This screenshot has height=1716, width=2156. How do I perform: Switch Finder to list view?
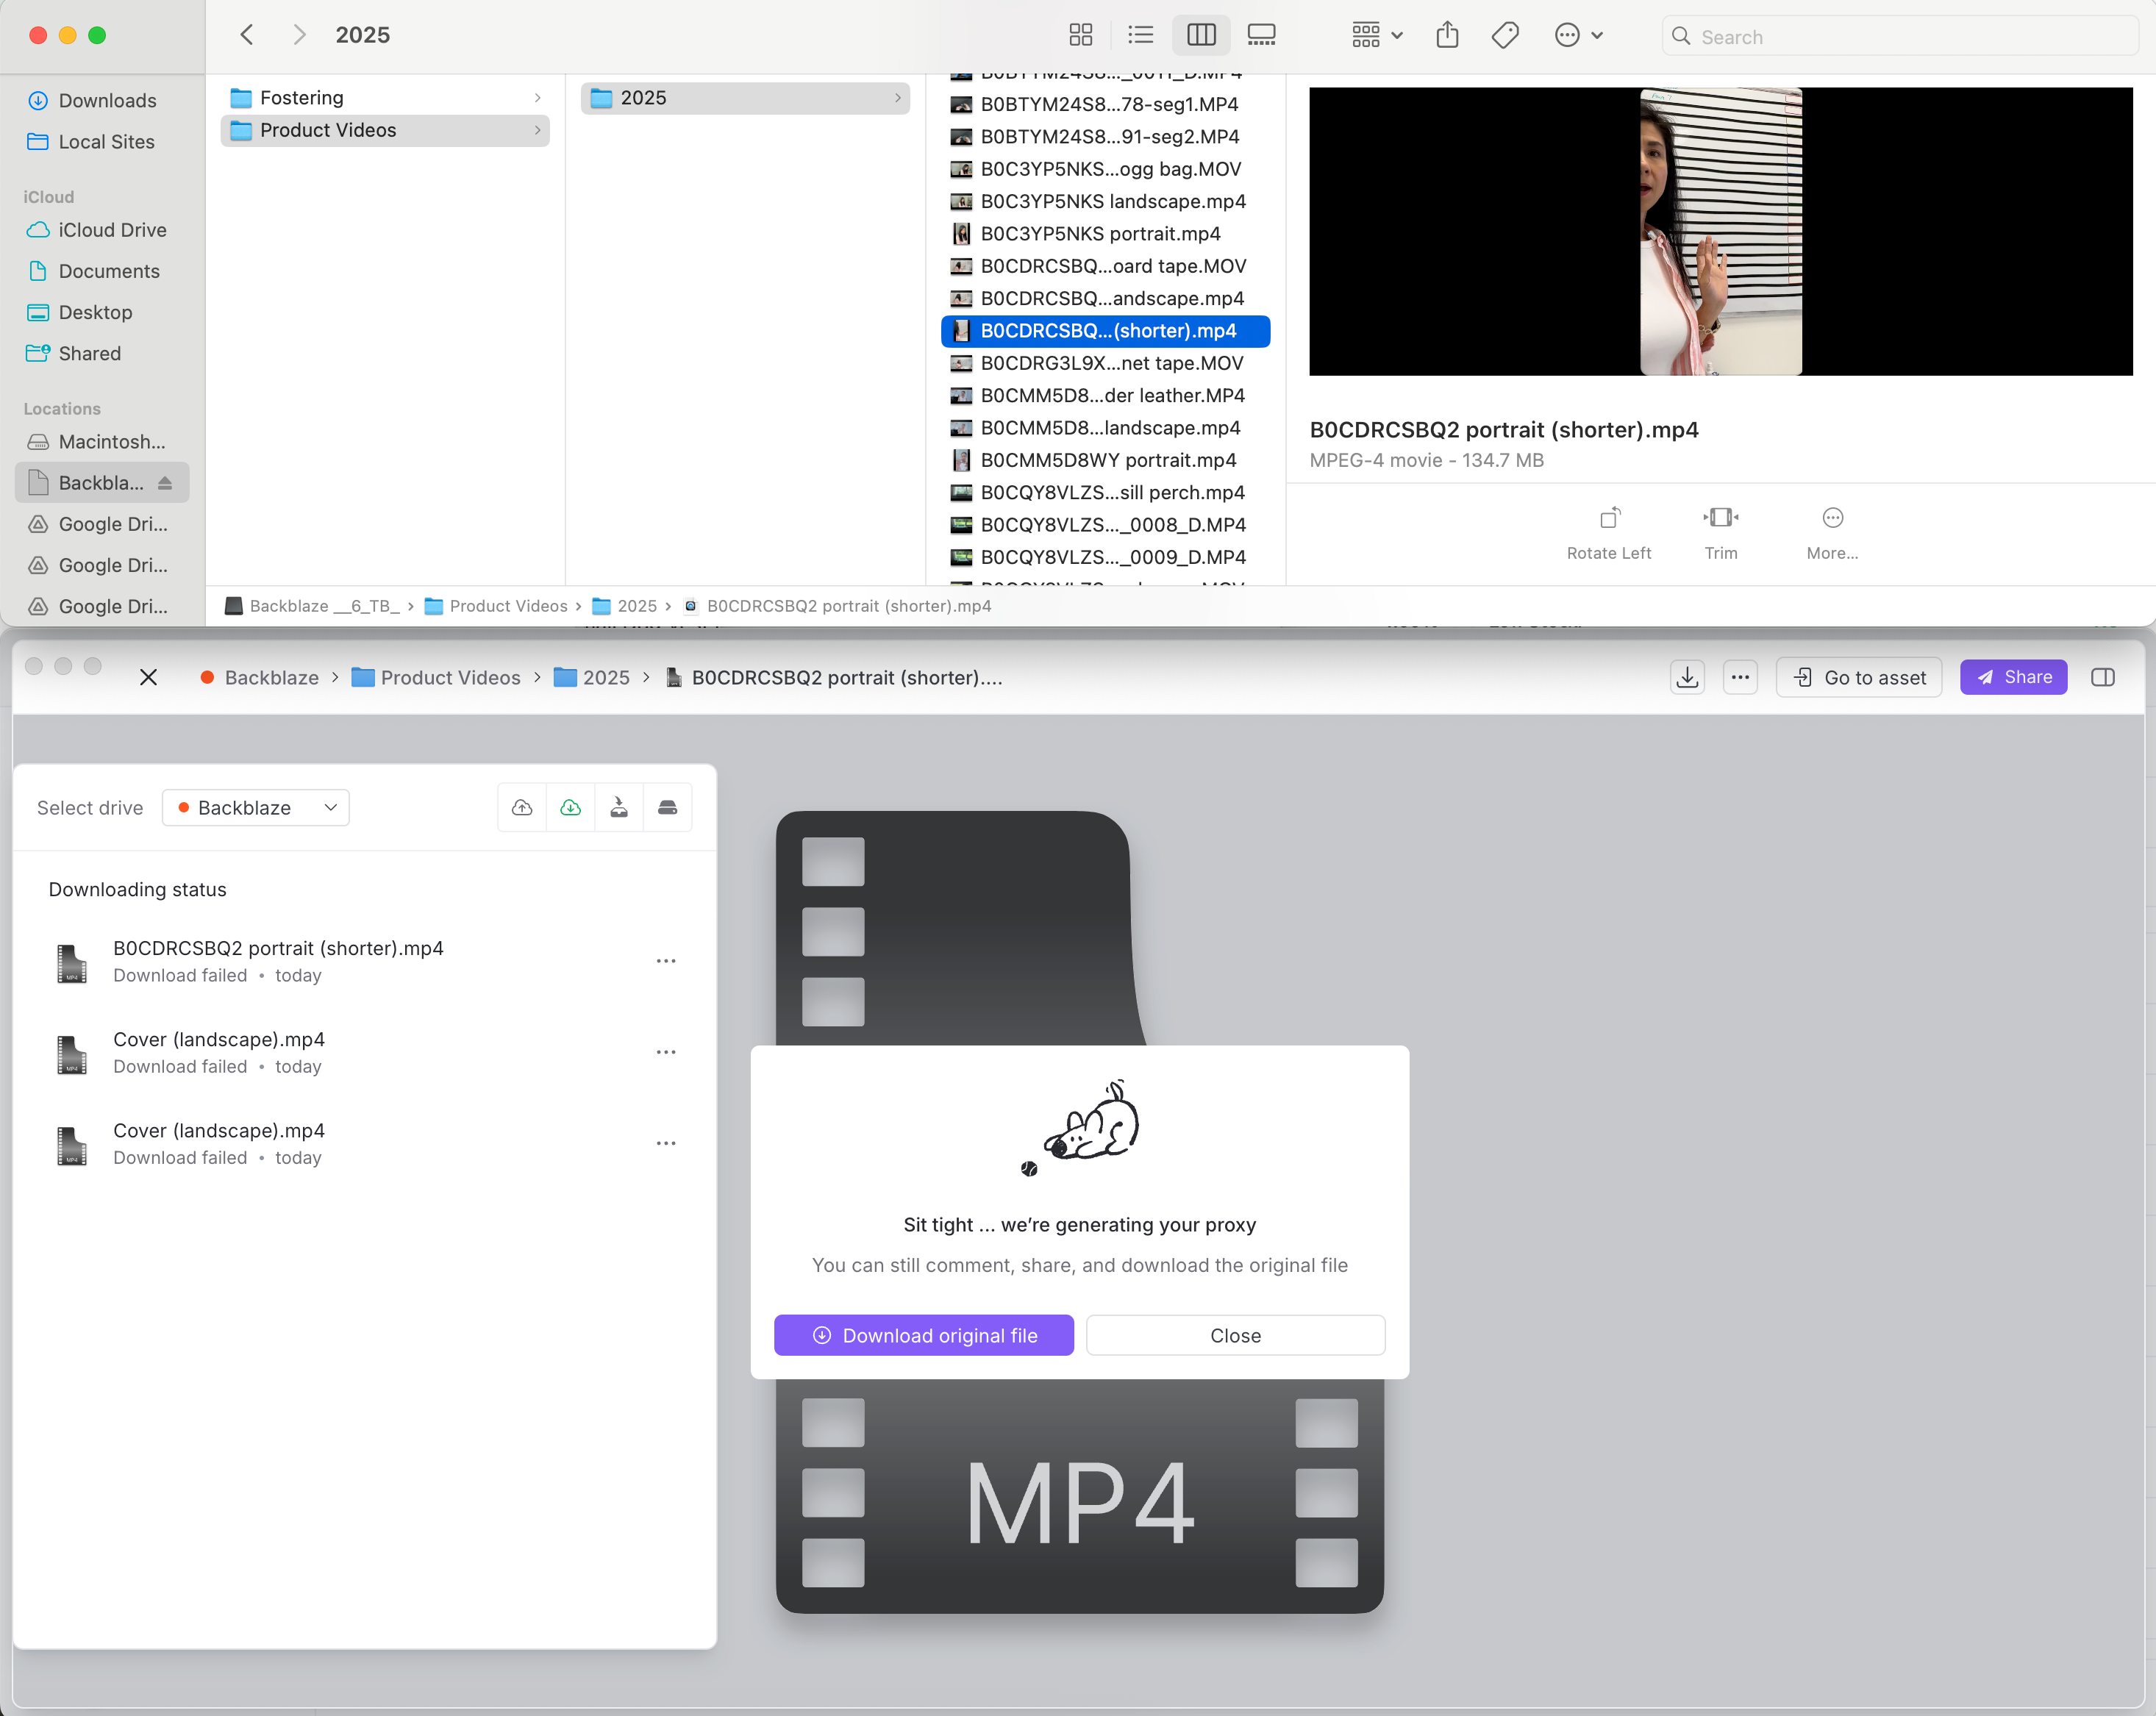point(1141,36)
